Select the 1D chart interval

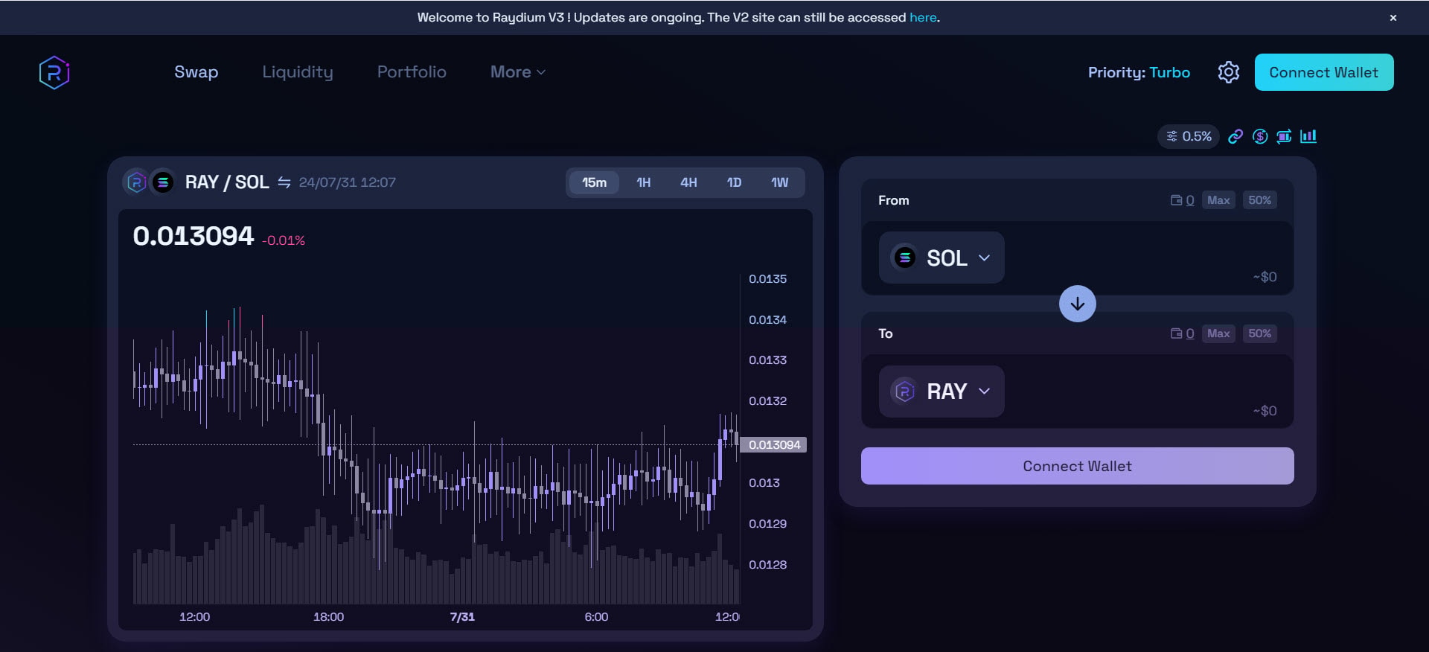(x=734, y=182)
